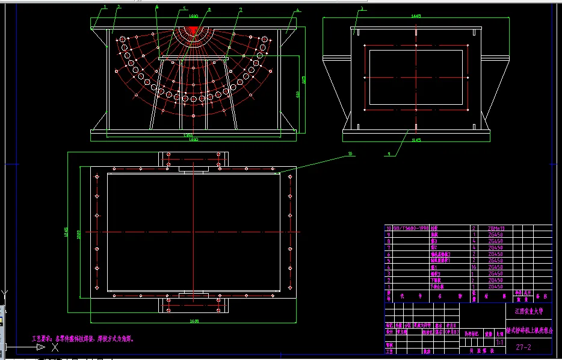Click ZG450 material in parts list row 5
Image resolution: width=562 pixels, height=360 pixels.
(495, 260)
